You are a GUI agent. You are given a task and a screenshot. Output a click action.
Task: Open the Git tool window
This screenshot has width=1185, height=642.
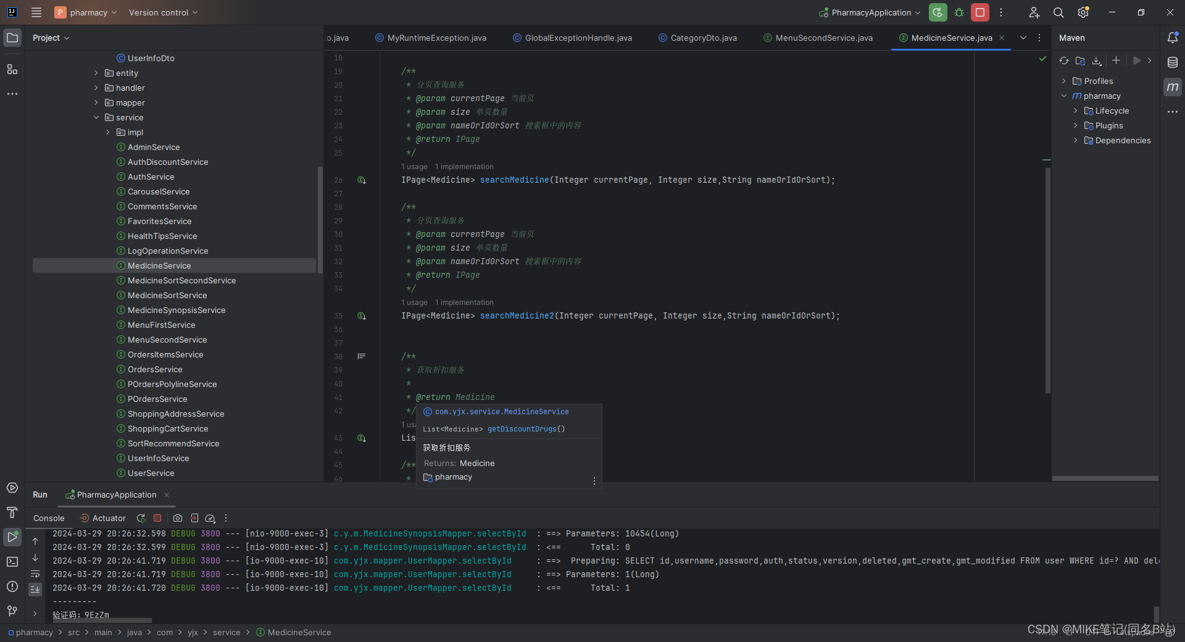pos(12,611)
